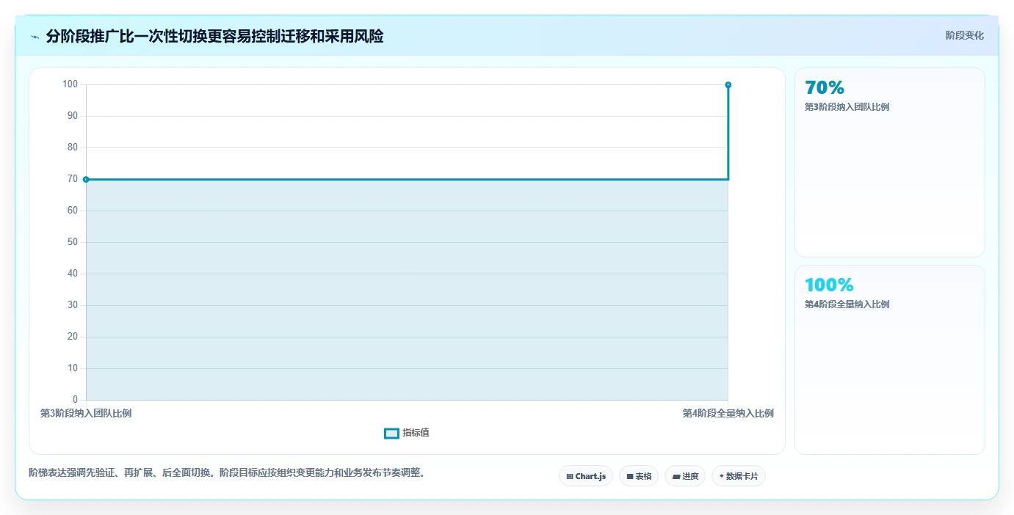Click the 70% metric value
The image size is (1014, 515).
(825, 88)
